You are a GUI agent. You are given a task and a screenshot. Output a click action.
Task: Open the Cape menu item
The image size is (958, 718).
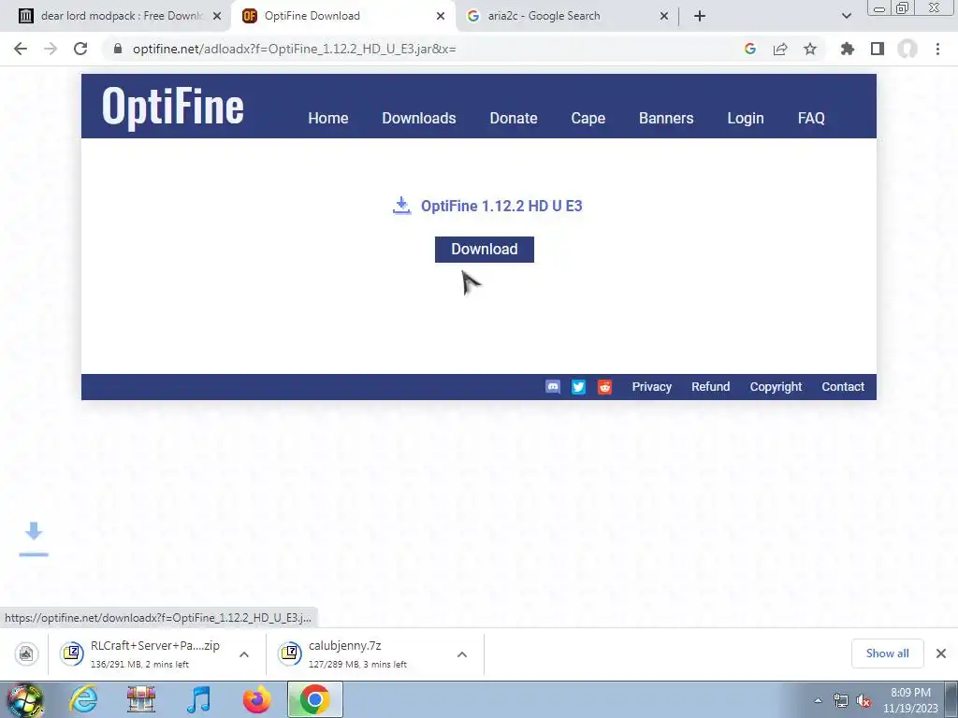[x=588, y=118]
